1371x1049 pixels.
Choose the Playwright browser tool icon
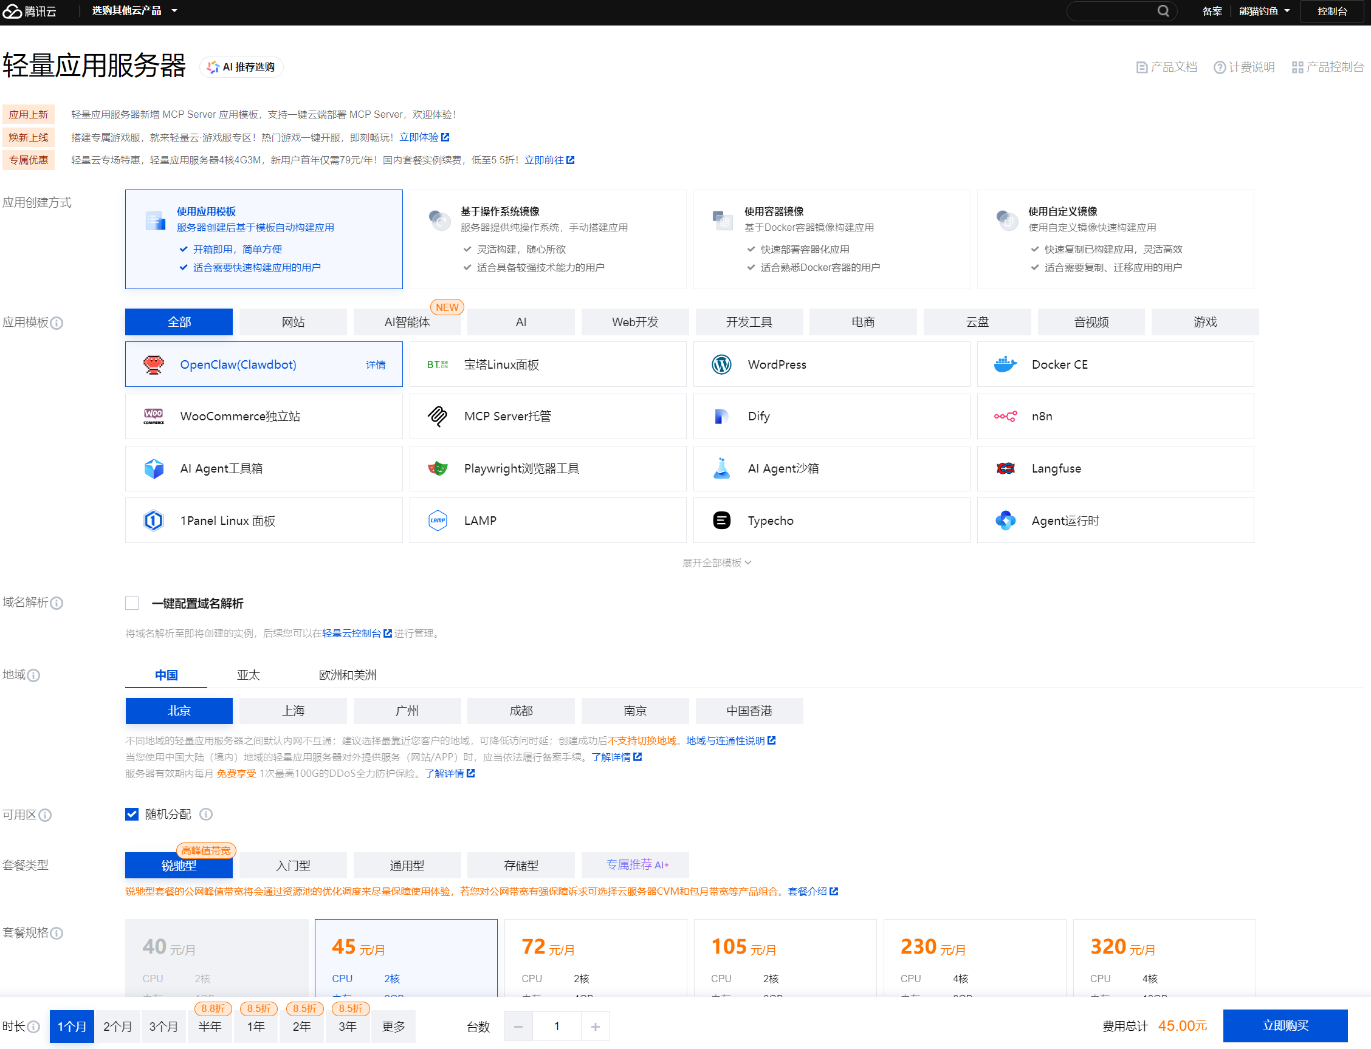(x=438, y=468)
